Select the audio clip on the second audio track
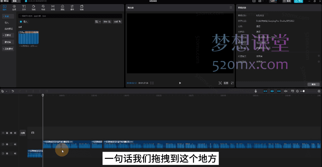Viewport: 322px width, 167px height. pos(35,154)
